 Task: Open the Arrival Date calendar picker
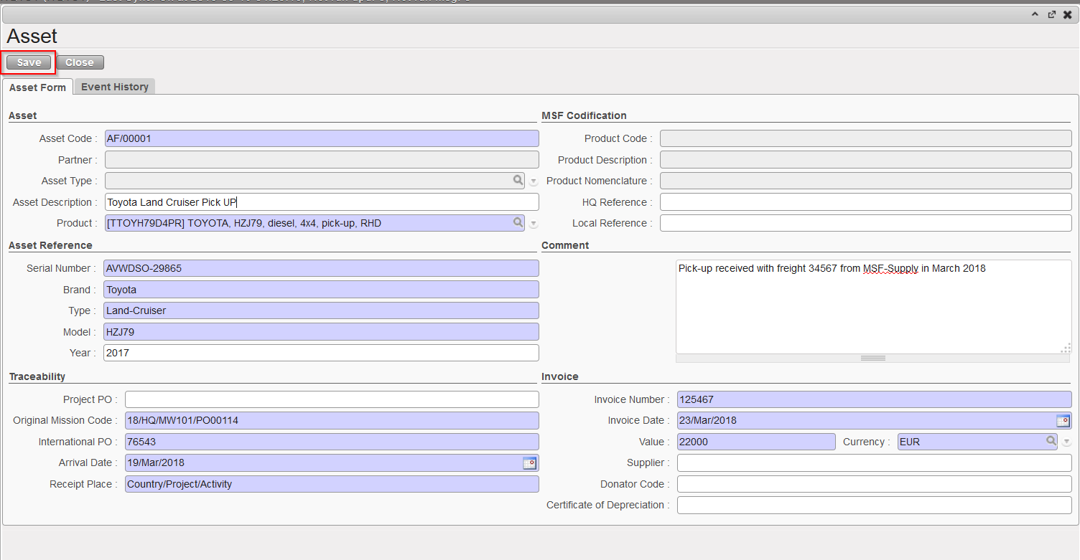point(529,463)
